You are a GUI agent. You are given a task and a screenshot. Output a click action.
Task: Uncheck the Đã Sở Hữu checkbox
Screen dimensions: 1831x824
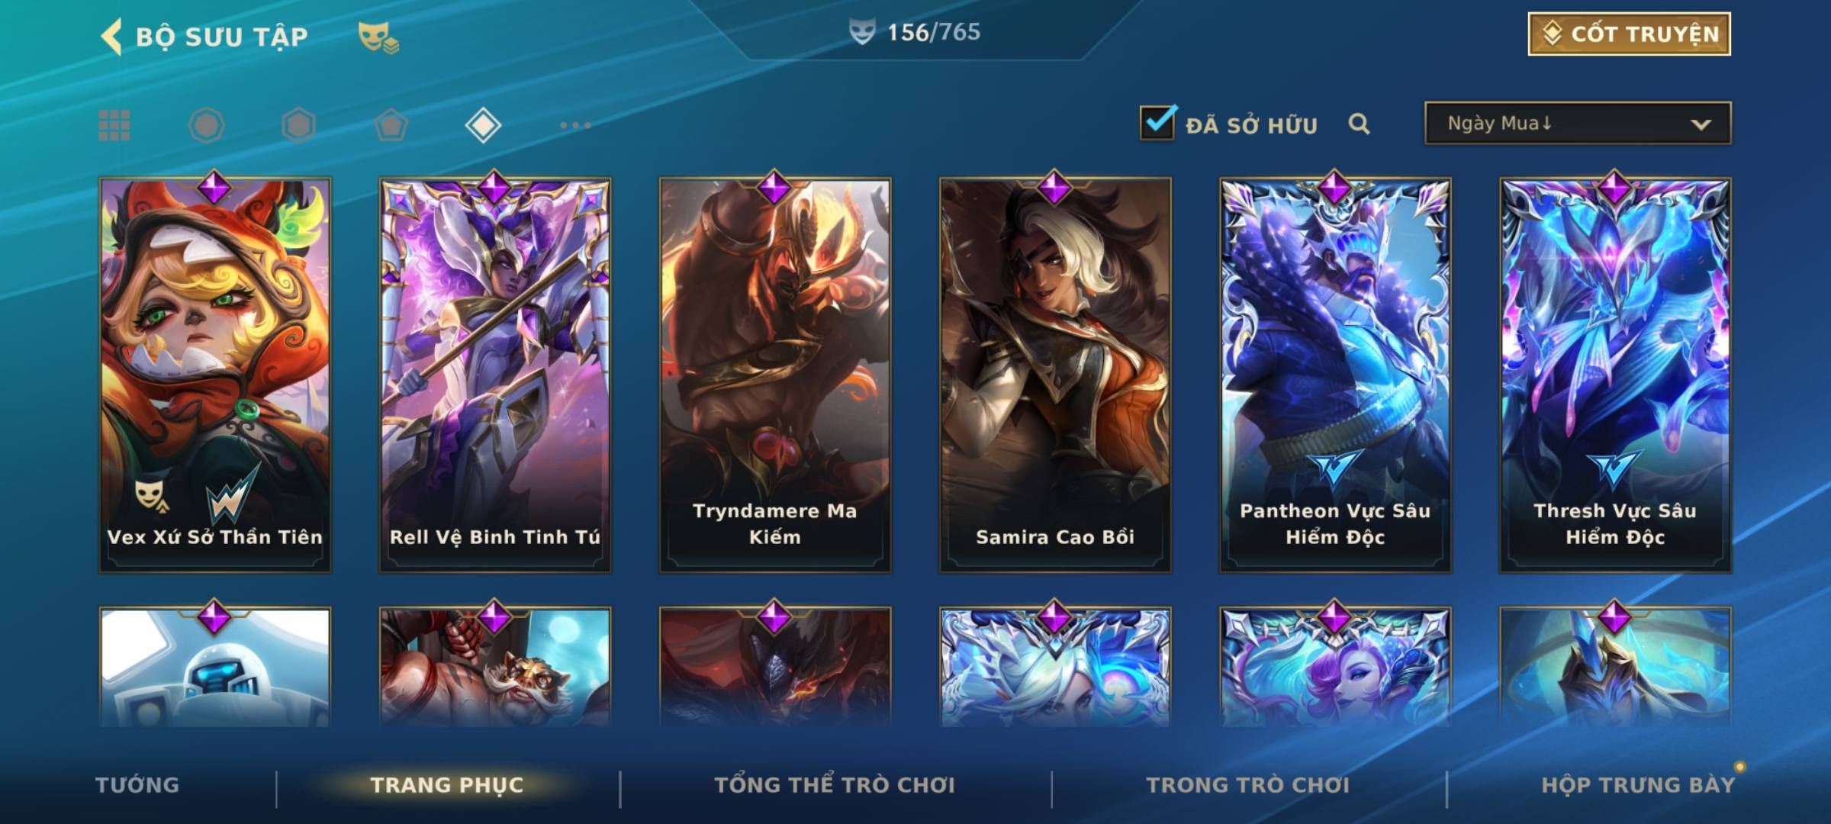1157,123
